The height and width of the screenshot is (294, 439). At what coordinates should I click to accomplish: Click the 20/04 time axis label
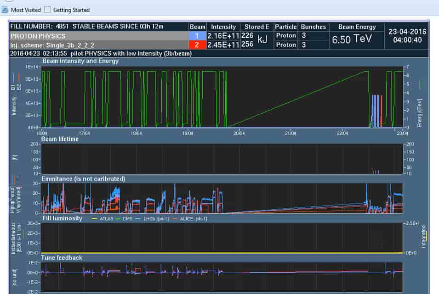pyautogui.click(x=239, y=133)
